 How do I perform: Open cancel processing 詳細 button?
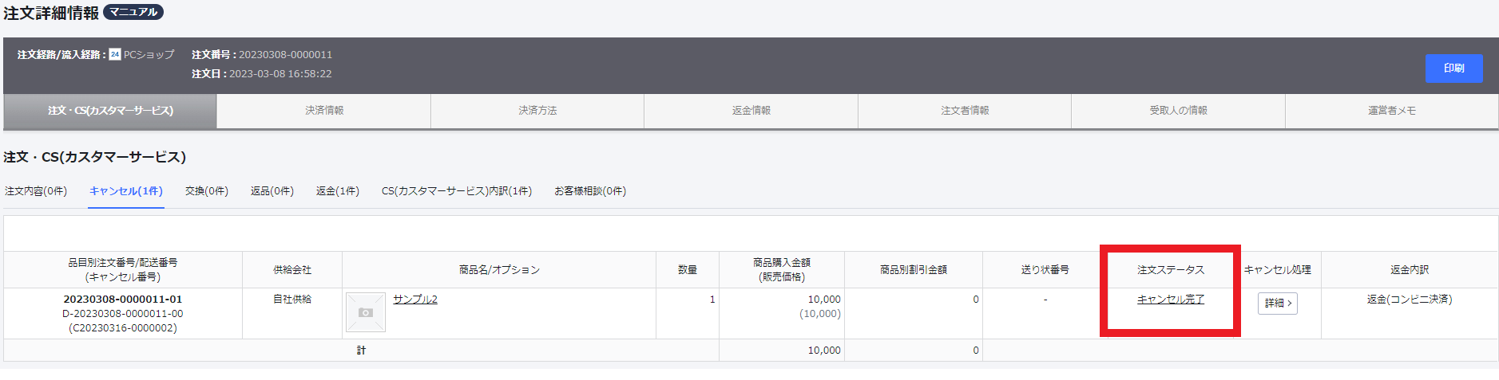(1278, 304)
